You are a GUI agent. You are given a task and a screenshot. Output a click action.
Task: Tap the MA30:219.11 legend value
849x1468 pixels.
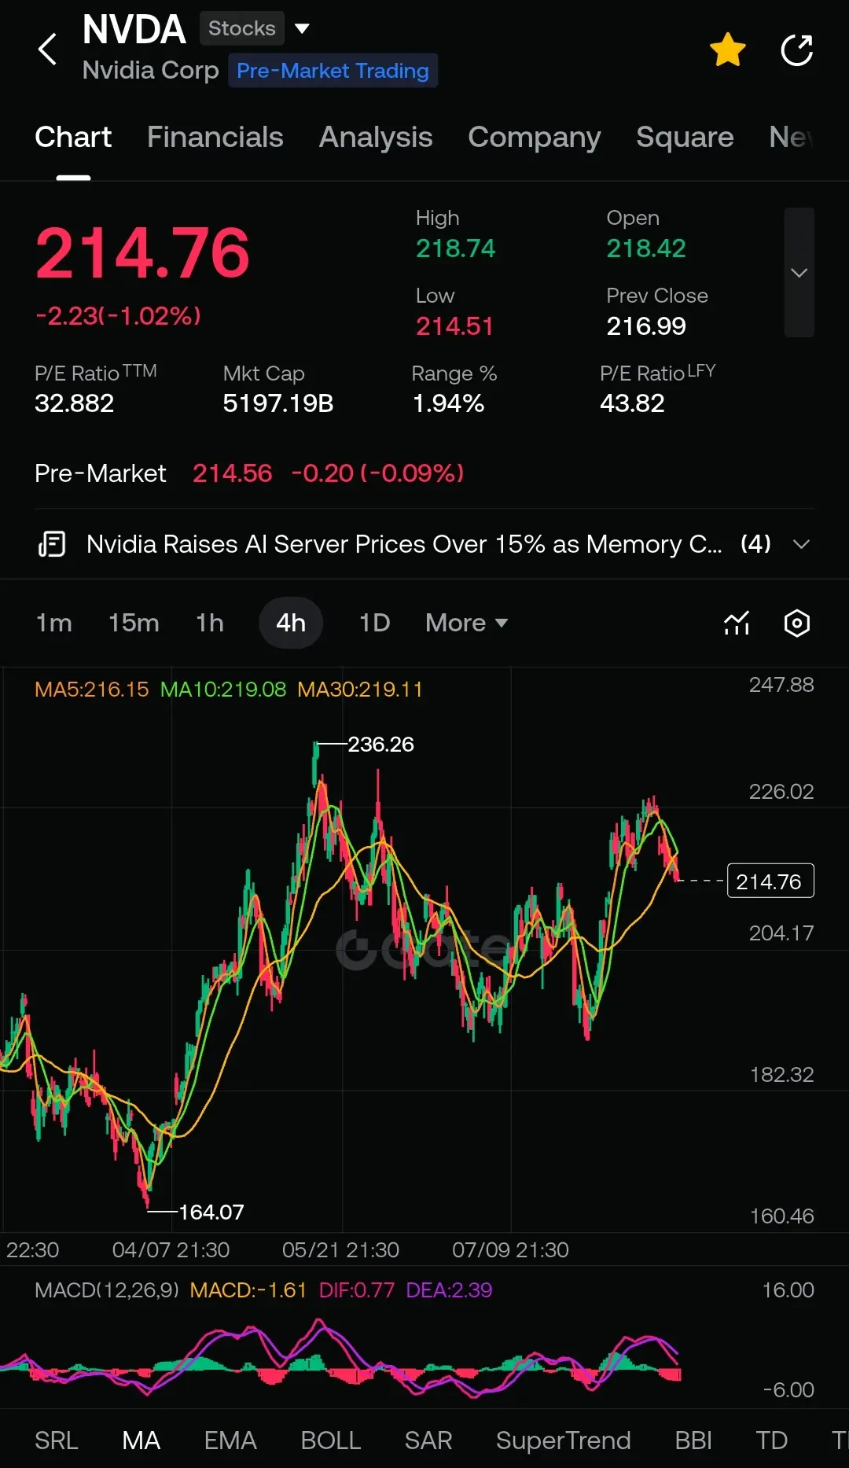[x=360, y=690]
